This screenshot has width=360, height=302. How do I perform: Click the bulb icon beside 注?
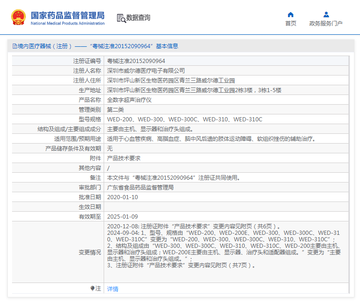tap(92, 288)
